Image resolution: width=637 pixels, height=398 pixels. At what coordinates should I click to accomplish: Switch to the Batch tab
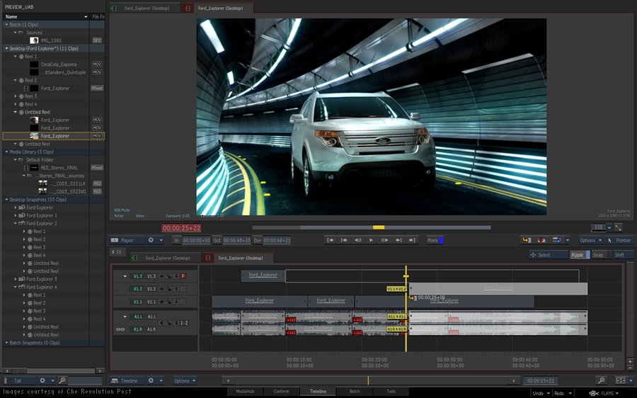coord(355,391)
